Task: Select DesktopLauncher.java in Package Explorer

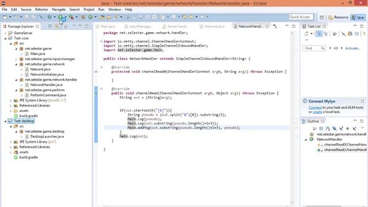Action: click(x=47, y=136)
